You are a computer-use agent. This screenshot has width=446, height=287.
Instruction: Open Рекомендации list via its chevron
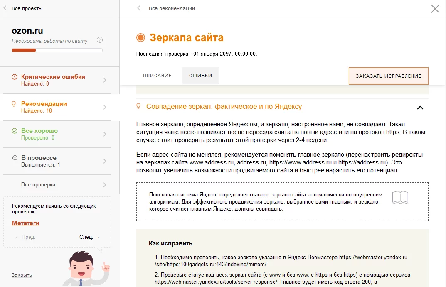105,107
